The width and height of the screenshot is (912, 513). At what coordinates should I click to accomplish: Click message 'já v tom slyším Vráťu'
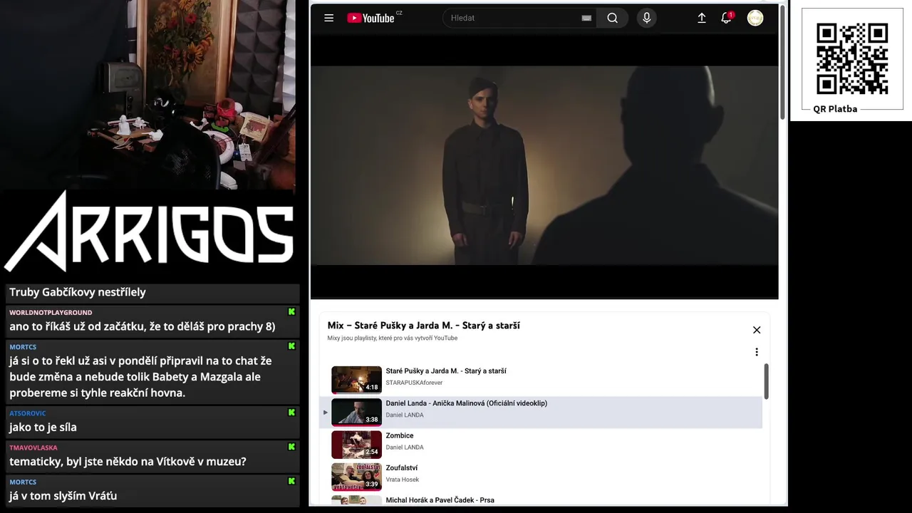pyautogui.click(x=63, y=496)
